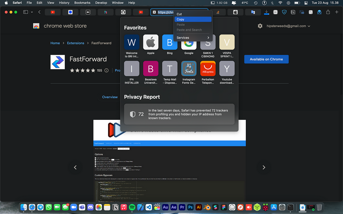343x214 pixels.
Task: Click the Home breadcrumb link
Action: (x=55, y=43)
